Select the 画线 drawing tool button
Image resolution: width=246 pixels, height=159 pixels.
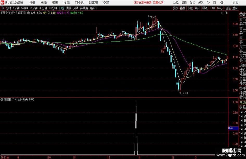click(205, 8)
